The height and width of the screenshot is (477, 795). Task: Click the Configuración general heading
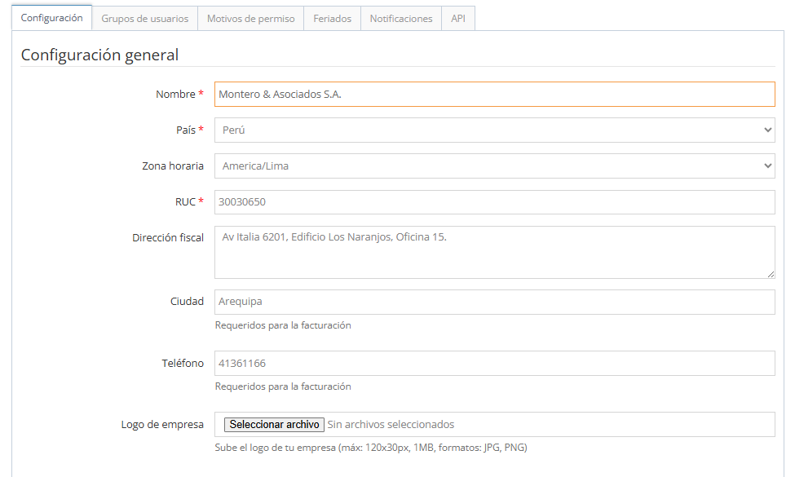[99, 55]
